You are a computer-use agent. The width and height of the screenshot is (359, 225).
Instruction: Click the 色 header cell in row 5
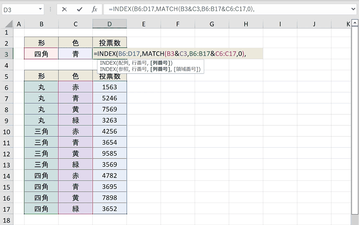pyautogui.click(x=75, y=76)
